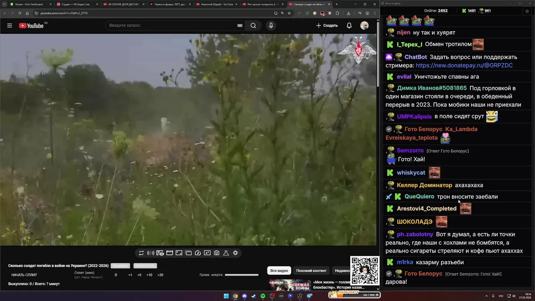Open the on-screen keyboard icon in search box
Screen dimensions: 535x301
tap(240, 26)
